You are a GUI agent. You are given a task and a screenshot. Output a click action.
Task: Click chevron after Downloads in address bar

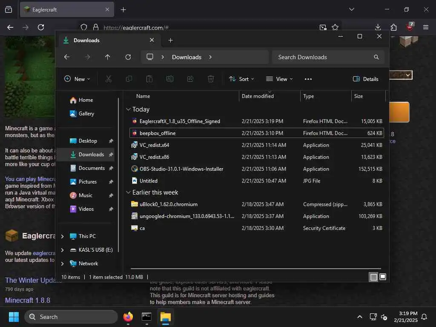(x=210, y=57)
